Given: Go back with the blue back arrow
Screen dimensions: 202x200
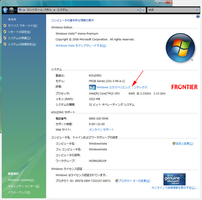Looking at the screenshot, I should tap(5, 10).
